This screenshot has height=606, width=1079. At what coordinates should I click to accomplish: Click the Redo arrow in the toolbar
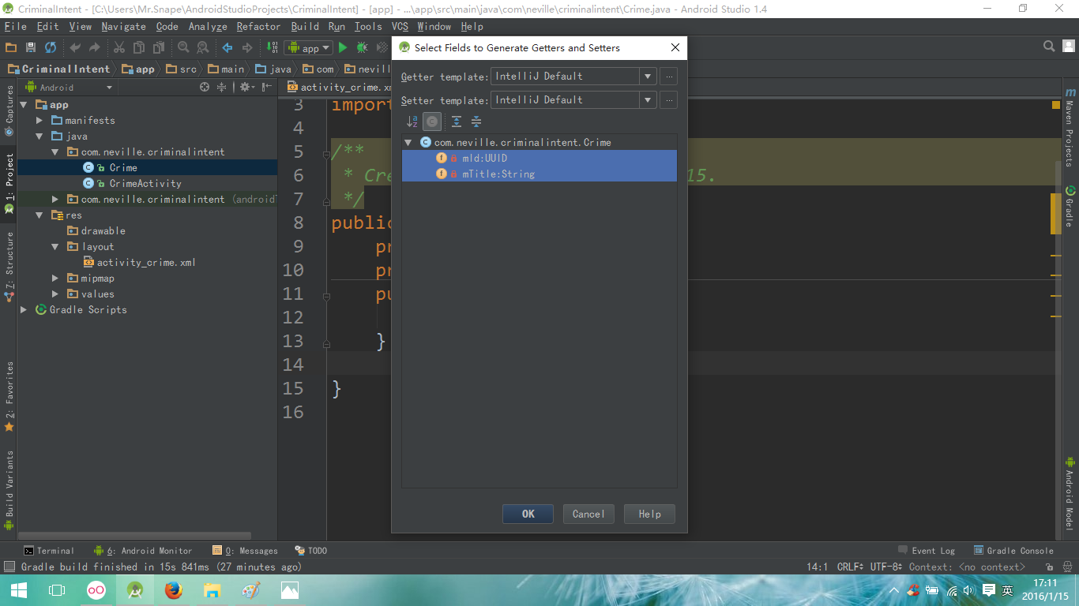[x=95, y=48]
